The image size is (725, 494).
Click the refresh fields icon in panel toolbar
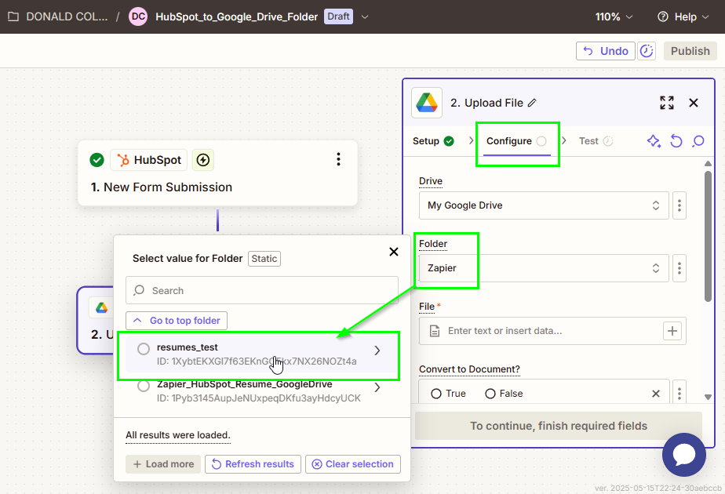[676, 141]
